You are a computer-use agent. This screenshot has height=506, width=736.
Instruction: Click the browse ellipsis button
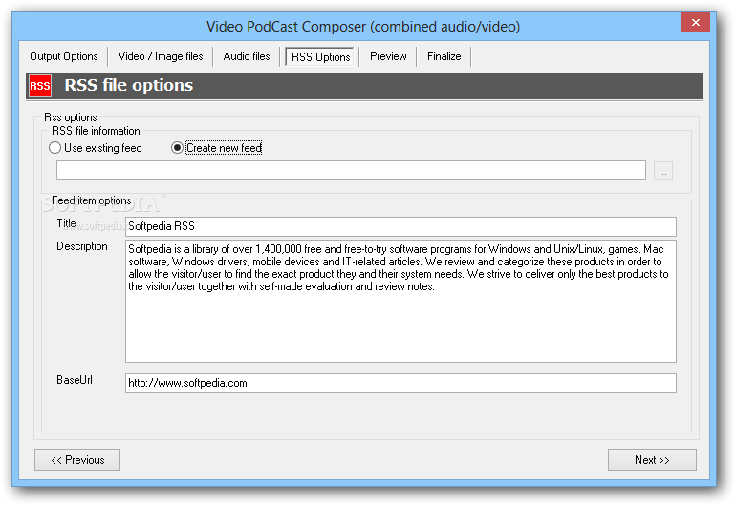coord(662,171)
